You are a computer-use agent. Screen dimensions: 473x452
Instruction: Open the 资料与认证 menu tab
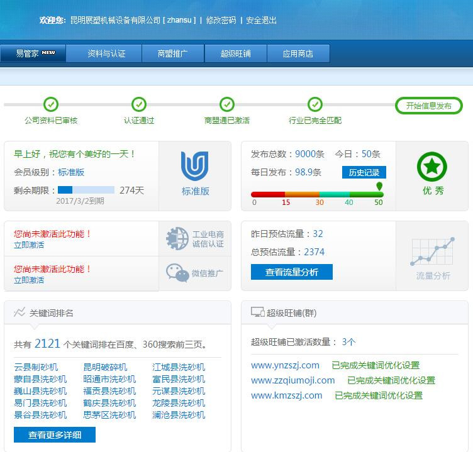[106, 53]
